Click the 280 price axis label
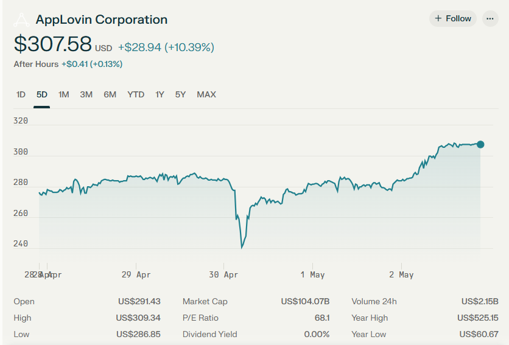This screenshot has width=509, height=345. 21,183
